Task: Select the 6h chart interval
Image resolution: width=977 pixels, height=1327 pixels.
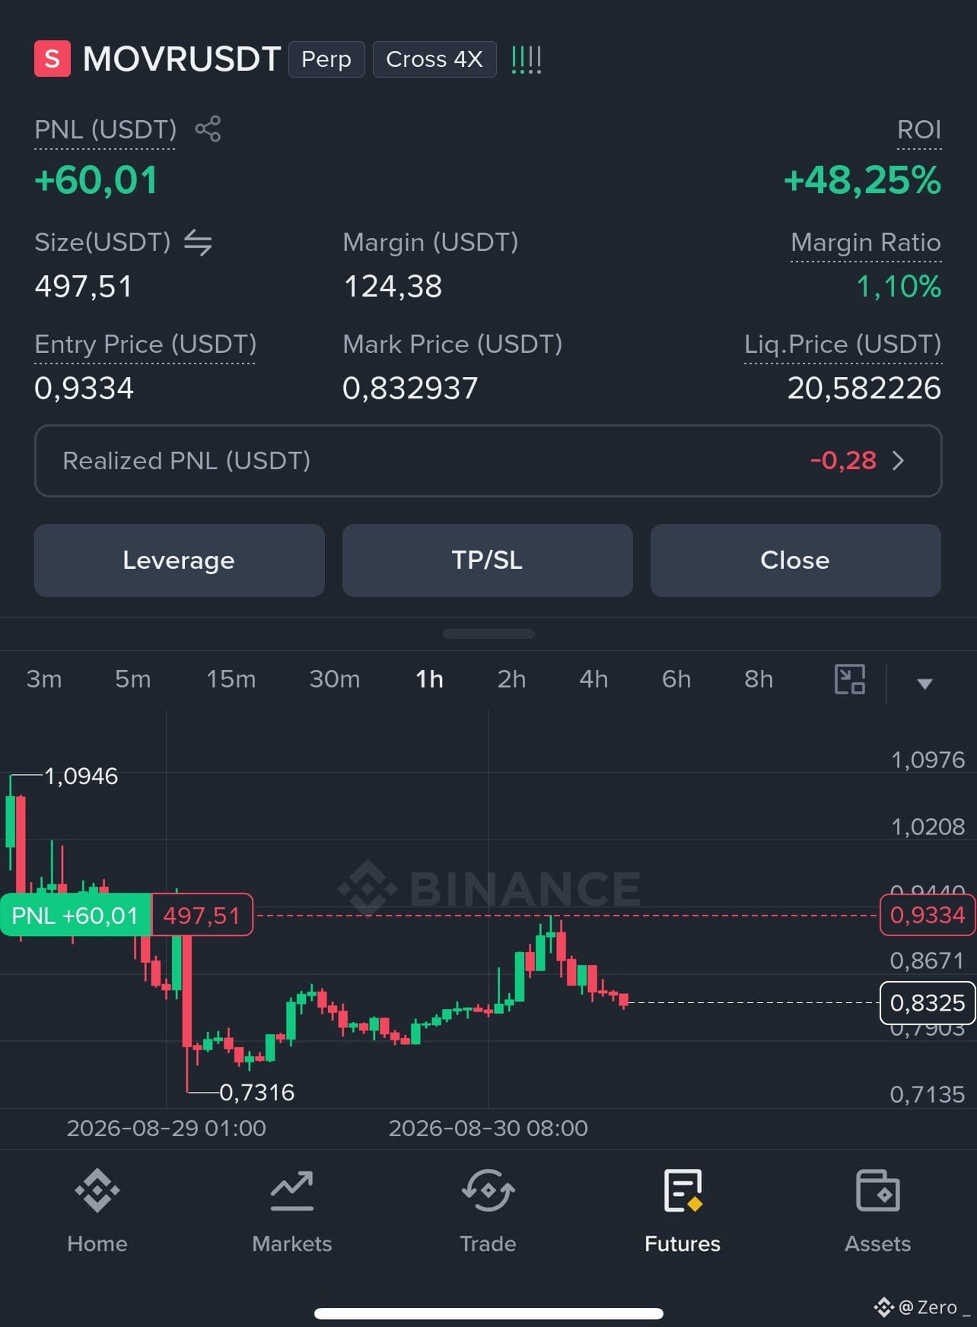Action: tap(676, 678)
